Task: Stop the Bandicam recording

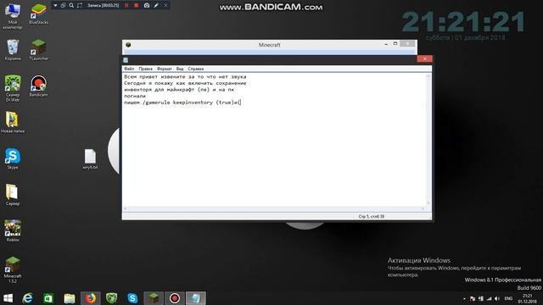Action: 136,5
